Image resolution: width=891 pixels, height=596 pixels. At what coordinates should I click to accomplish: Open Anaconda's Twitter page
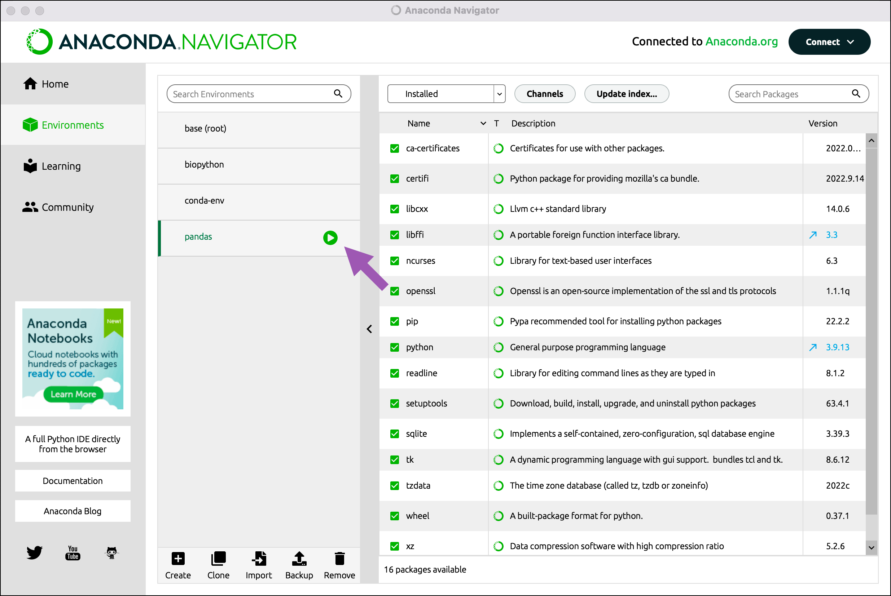pos(34,553)
